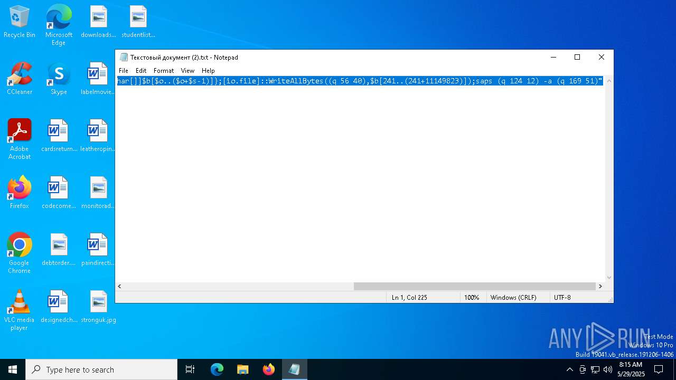Open Firefox desktop shortcut
The image size is (676, 380).
click(20, 193)
